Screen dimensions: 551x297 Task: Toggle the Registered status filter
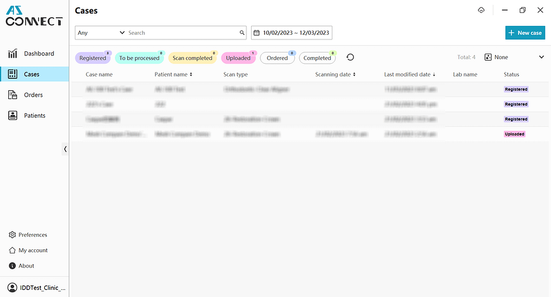point(93,58)
